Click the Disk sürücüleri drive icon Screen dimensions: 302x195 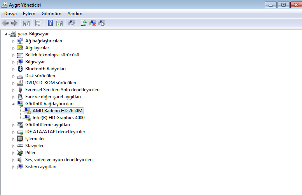coord(20,77)
